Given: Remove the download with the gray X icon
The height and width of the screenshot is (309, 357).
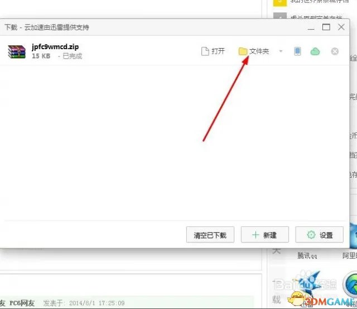Looking at the screenshot, I should [335, 51].
